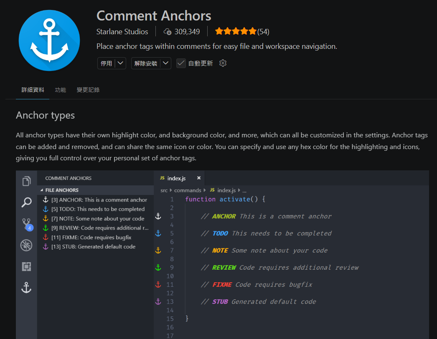
Task: Open the Search magnifier in the preview sidebar
Action: point(26,202)
